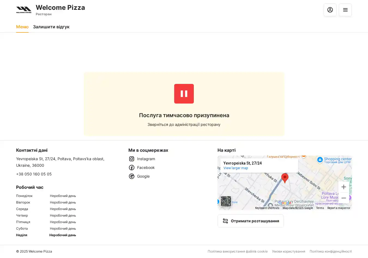Open View larger map link

point(236,168)
